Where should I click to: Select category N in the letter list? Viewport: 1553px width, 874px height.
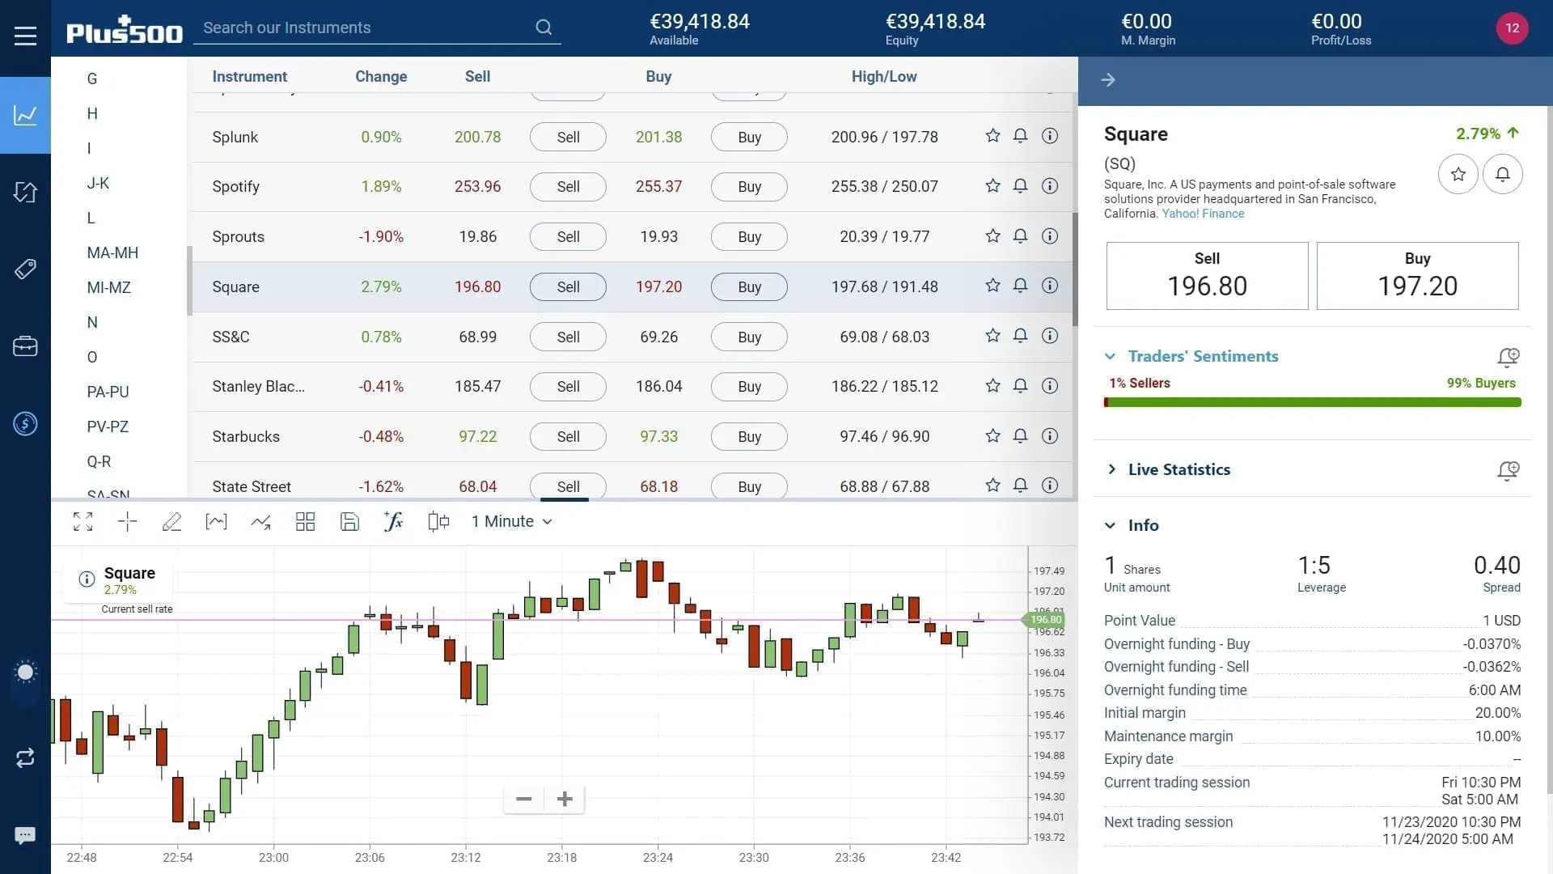point(92,322)
